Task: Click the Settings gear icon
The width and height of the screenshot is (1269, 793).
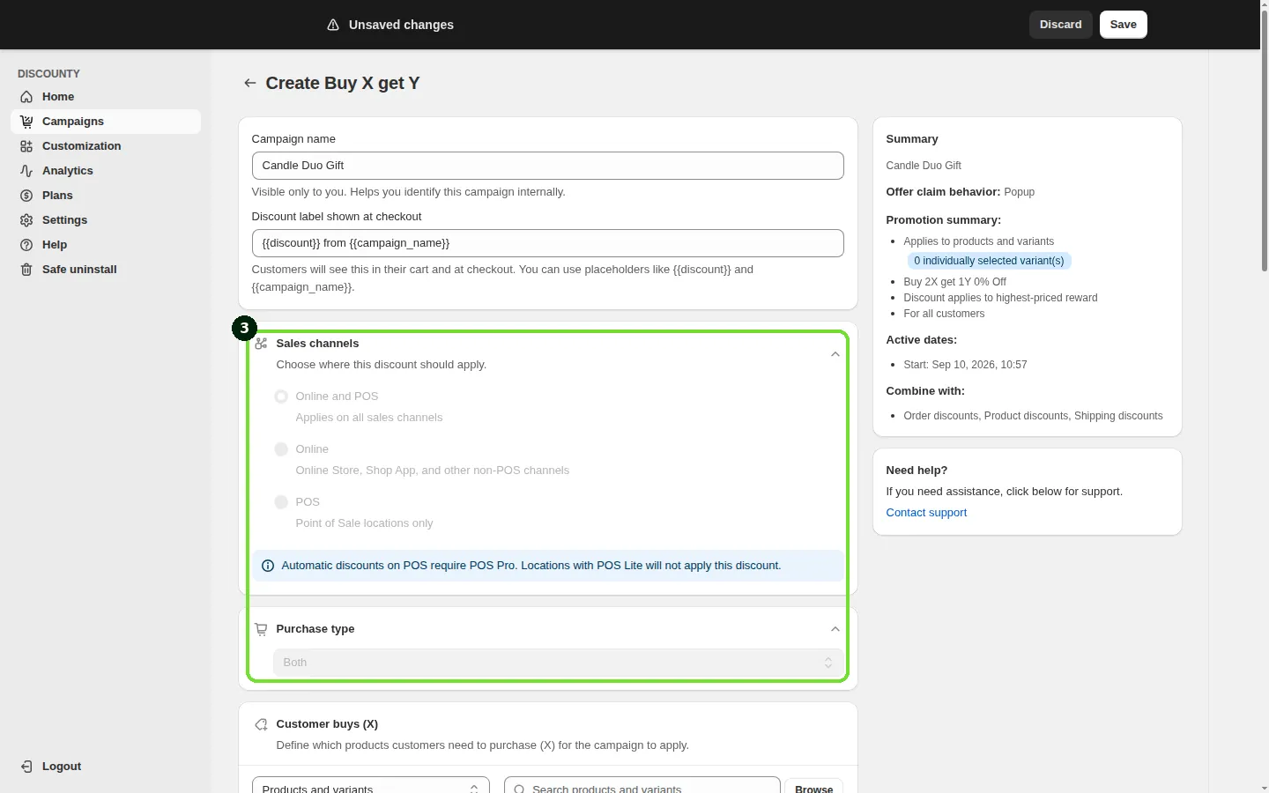Action: point(26,220)
